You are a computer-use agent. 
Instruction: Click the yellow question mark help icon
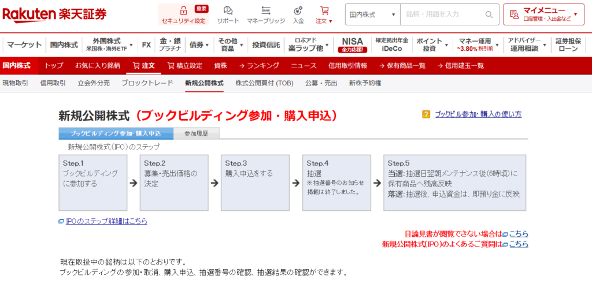(x=426, y=114)
